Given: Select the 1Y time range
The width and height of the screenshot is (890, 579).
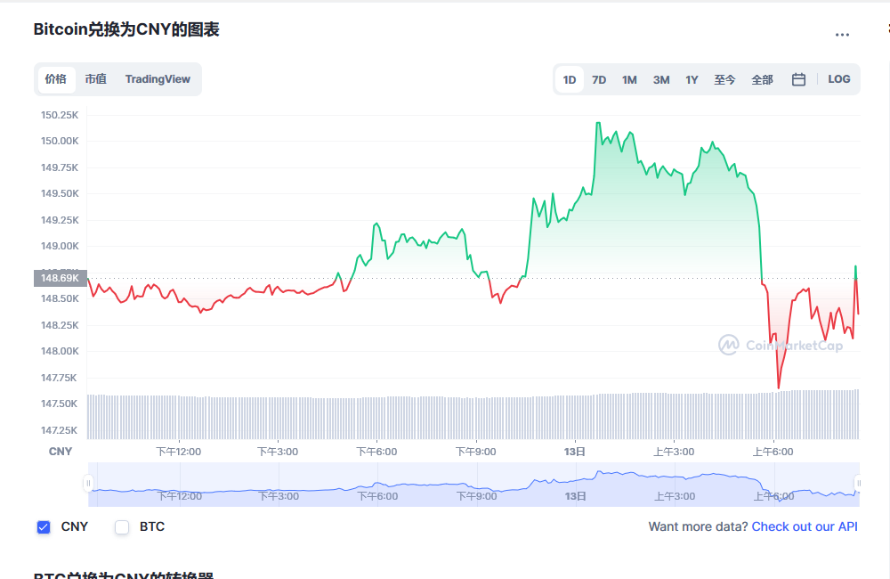Looking at the screenshot, I should click(692, 79).
